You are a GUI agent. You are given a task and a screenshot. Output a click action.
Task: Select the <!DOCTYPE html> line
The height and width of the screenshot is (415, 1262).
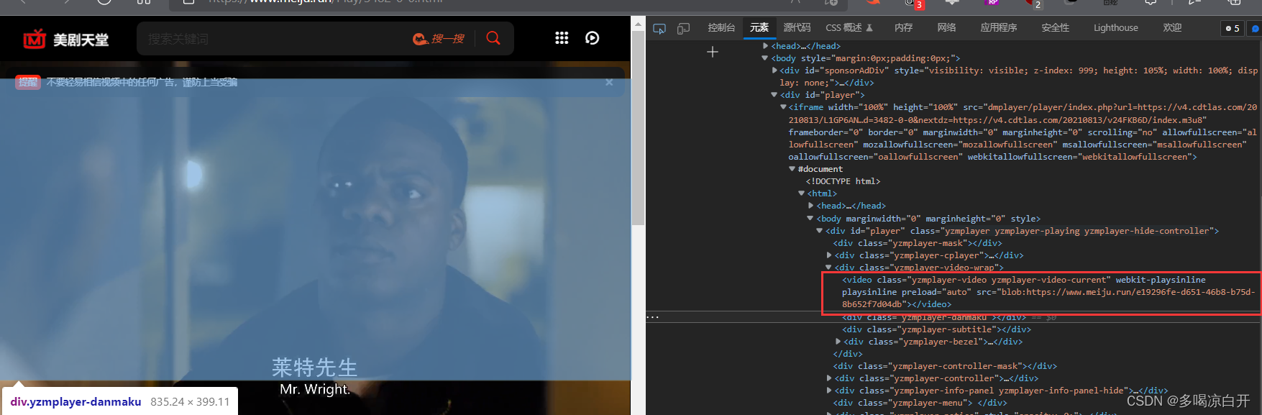pos(843,181)
